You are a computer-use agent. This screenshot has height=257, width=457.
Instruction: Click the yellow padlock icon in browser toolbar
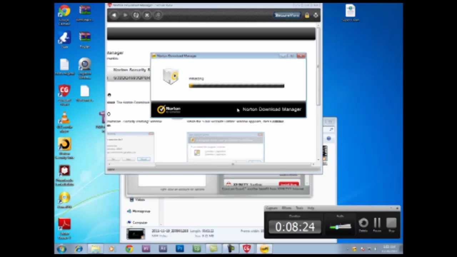pos(307,15)
